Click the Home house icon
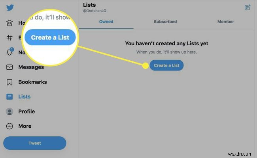 pyautogui.click(x=10, y=23)
